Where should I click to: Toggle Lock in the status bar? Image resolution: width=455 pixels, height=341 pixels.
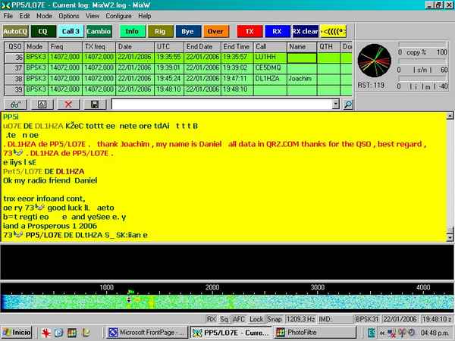tap(256, 319)
